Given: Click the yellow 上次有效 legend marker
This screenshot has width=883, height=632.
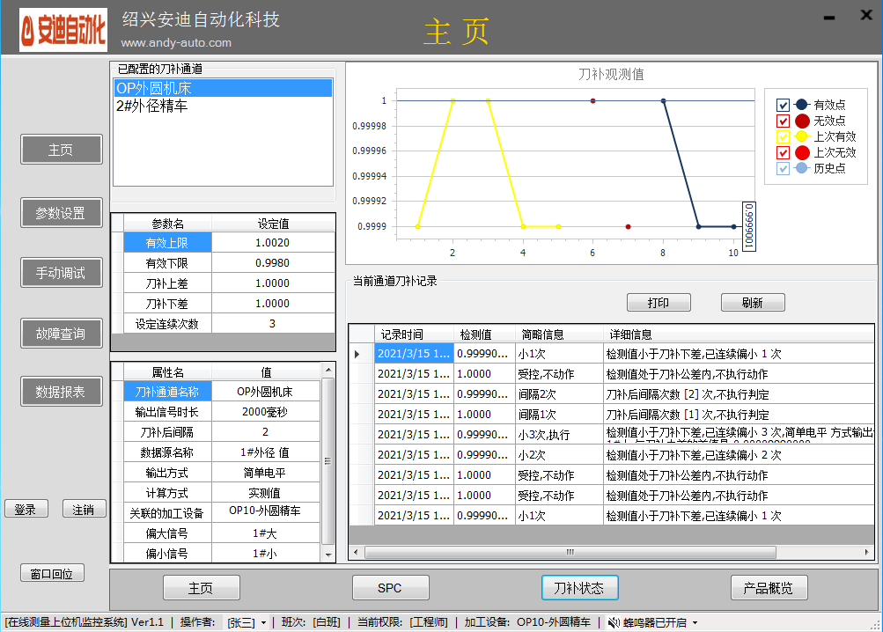Looking at the screenshot, I should point(802,136).
